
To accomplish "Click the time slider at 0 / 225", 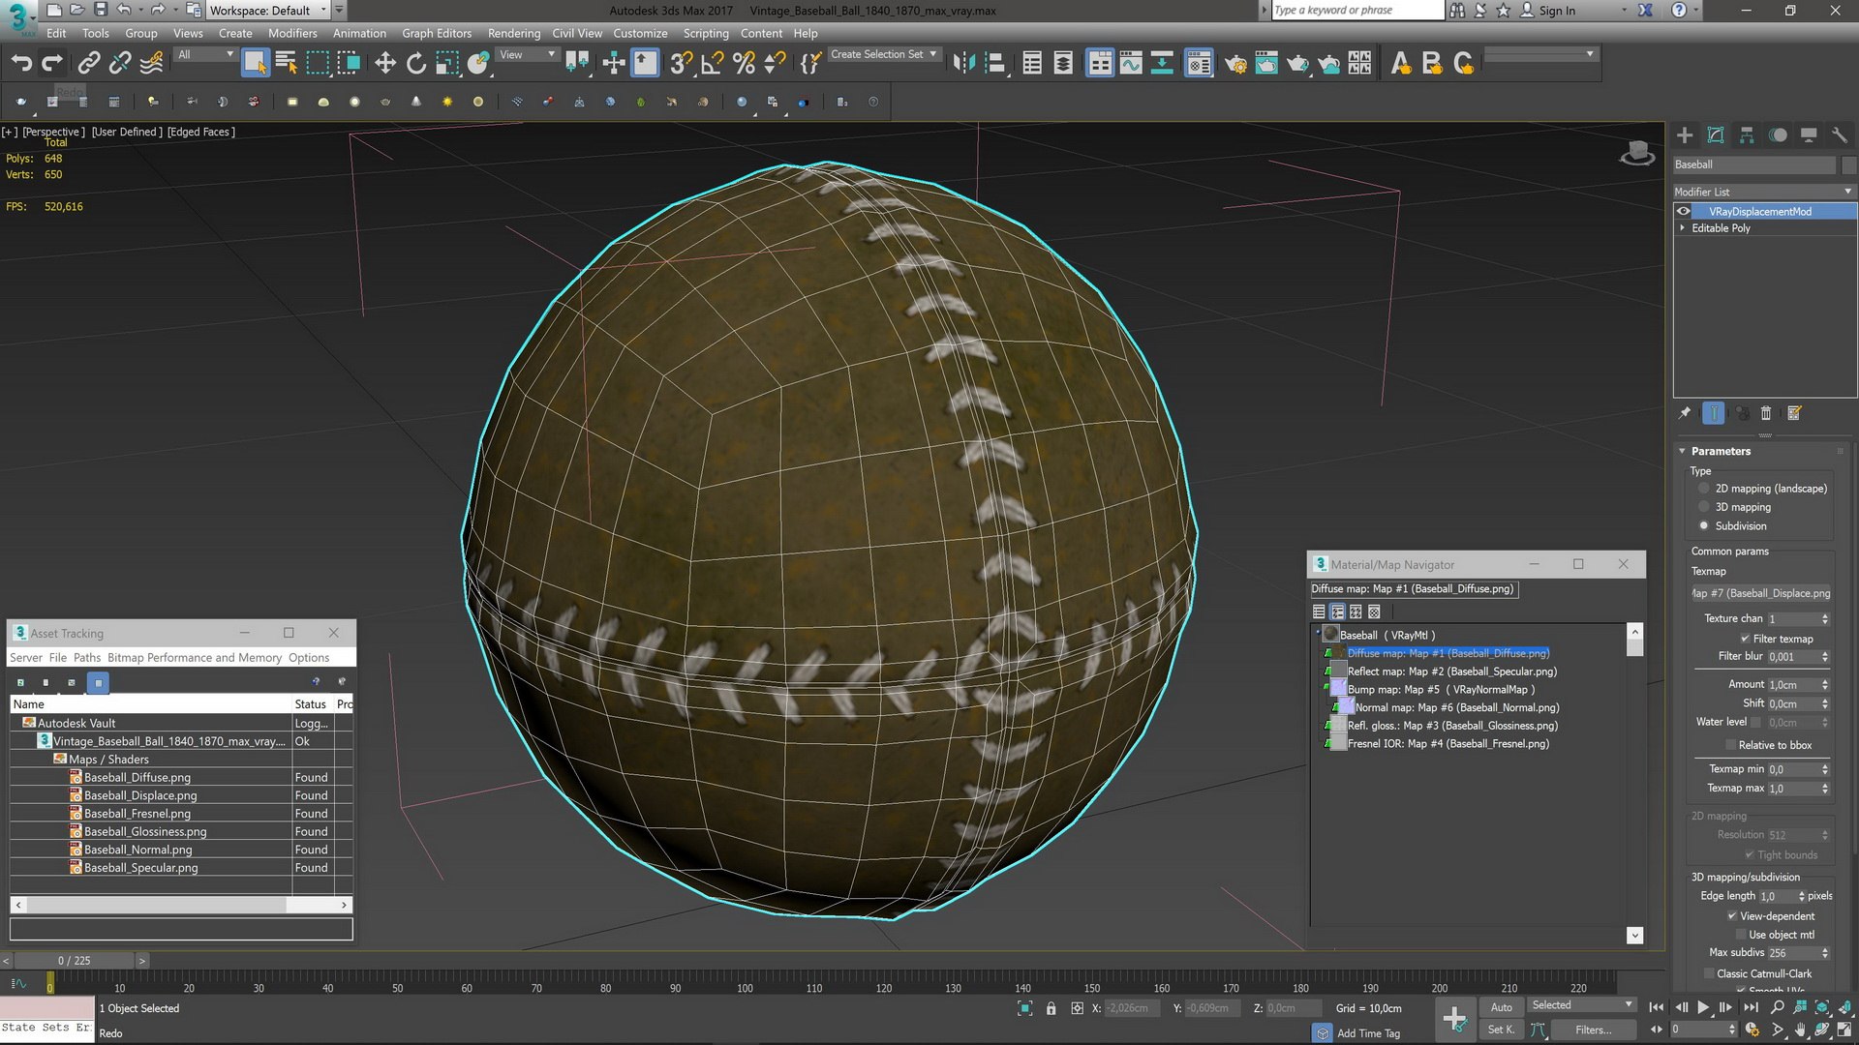I will click(74, 961).
